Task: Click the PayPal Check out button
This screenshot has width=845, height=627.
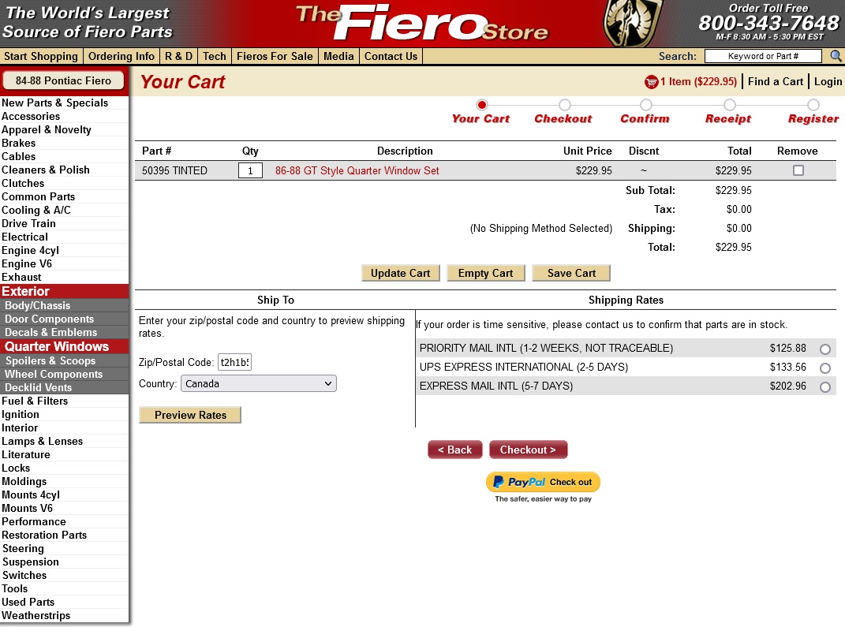Action: [x=543, y=482]
